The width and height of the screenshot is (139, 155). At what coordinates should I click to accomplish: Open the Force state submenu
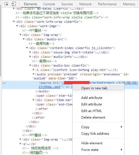[98, 150]
